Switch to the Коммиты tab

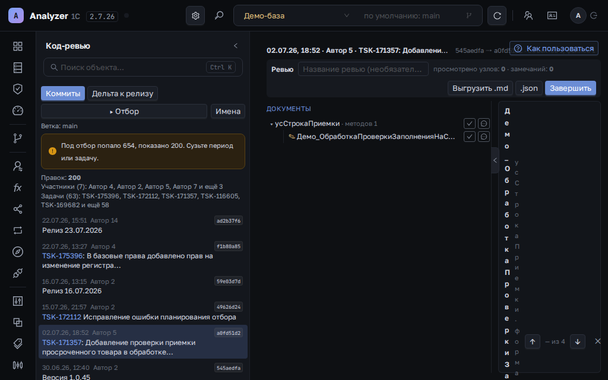click(x=63, y=93)
